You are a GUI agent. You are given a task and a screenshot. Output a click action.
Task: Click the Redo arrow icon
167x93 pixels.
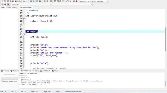[x=27, y=1]
